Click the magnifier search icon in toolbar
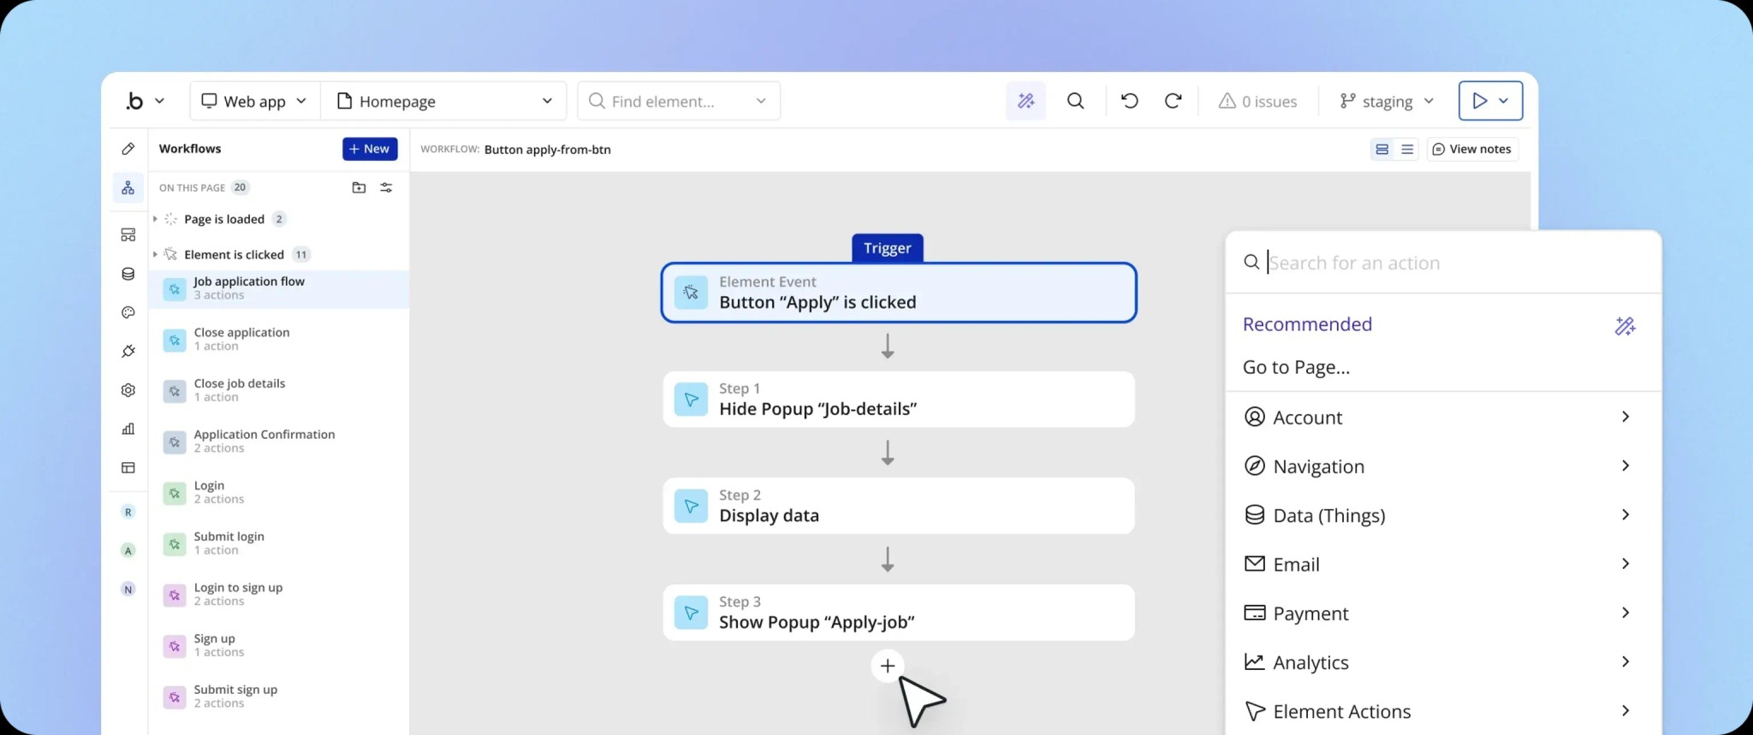 [x=1076, y=101]
